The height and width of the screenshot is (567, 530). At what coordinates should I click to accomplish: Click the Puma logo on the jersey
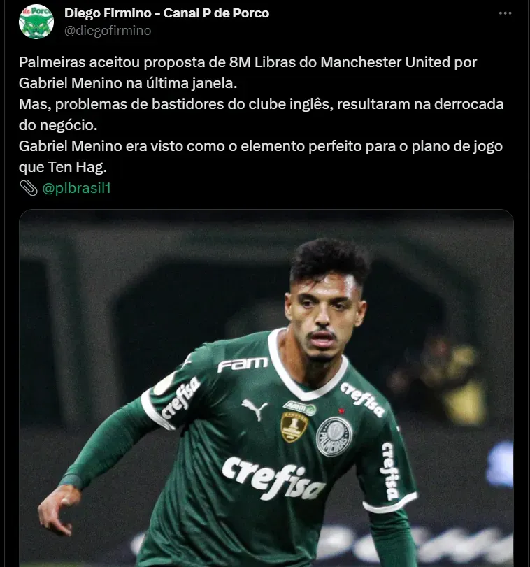255,409
